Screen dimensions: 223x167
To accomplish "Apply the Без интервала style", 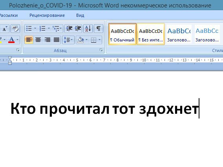I will point(151,34).
